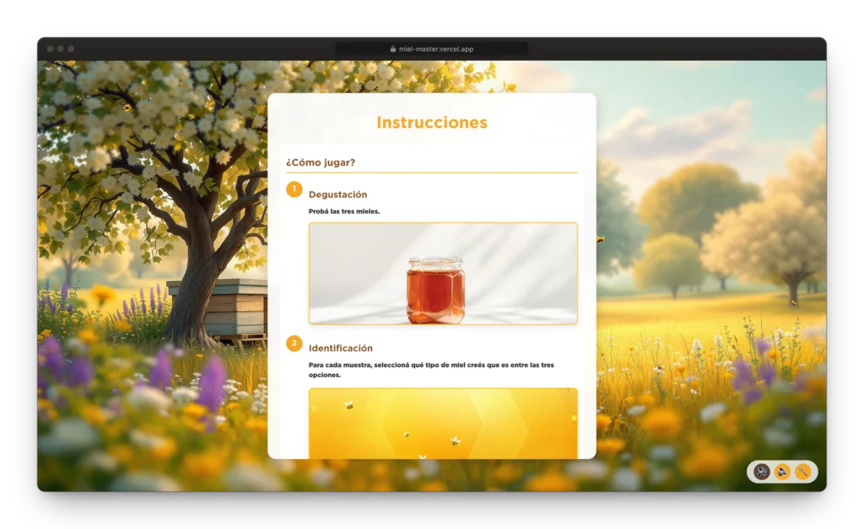Click the orange step 2 badge
Screen dimensions: 864x529
294,343
